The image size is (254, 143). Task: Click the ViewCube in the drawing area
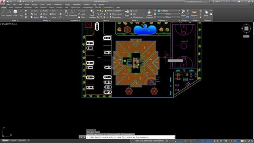click(x=246, y=28)
